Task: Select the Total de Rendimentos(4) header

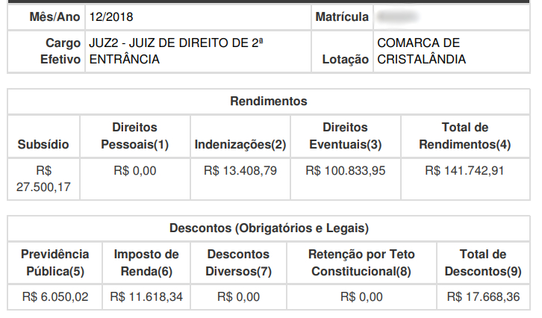Action: [465, 136]
